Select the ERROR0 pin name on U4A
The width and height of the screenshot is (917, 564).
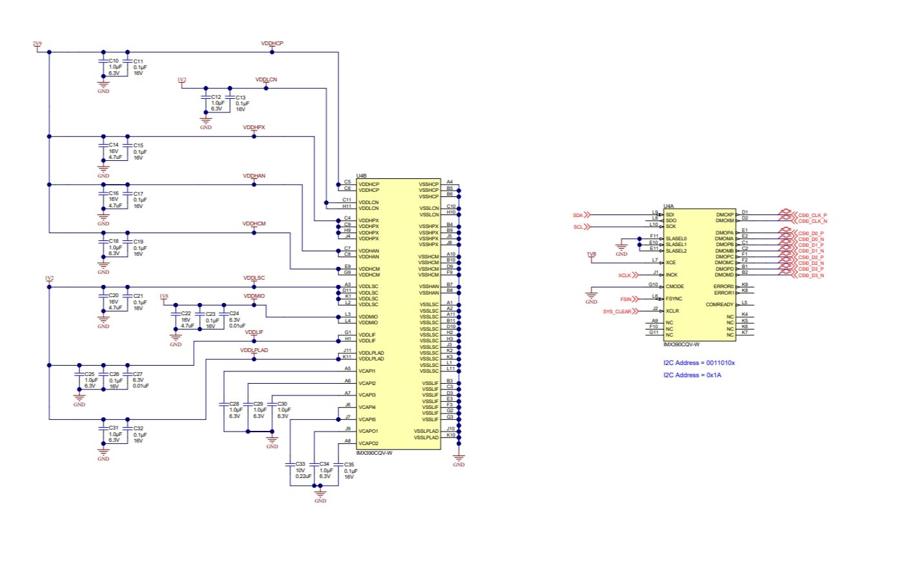(723, 286)
